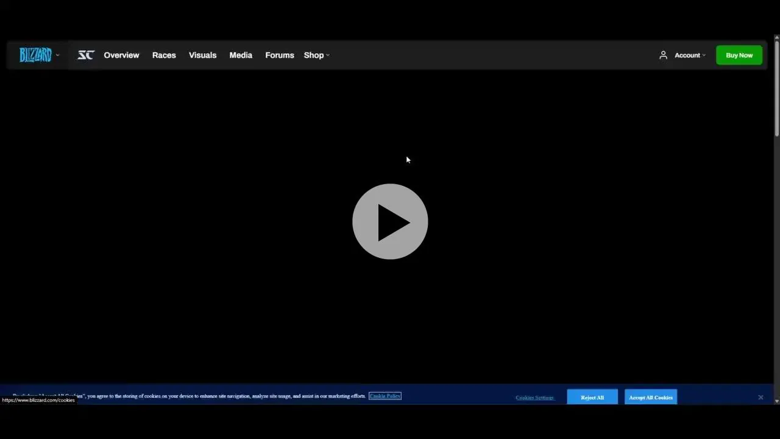The image size is (780, 439).
Task: Open the Races section
Action: tap(164, 55)
